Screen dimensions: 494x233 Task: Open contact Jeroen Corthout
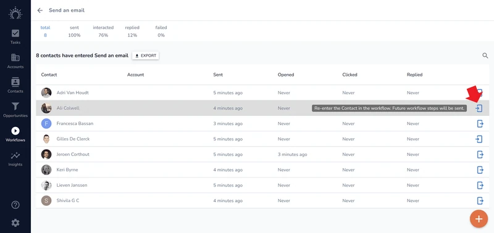pos(73,154)
